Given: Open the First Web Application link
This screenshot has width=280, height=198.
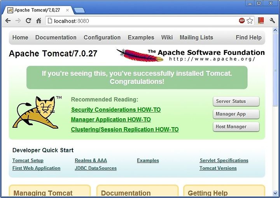Looking at the screenshot, I should pos(36,168).
